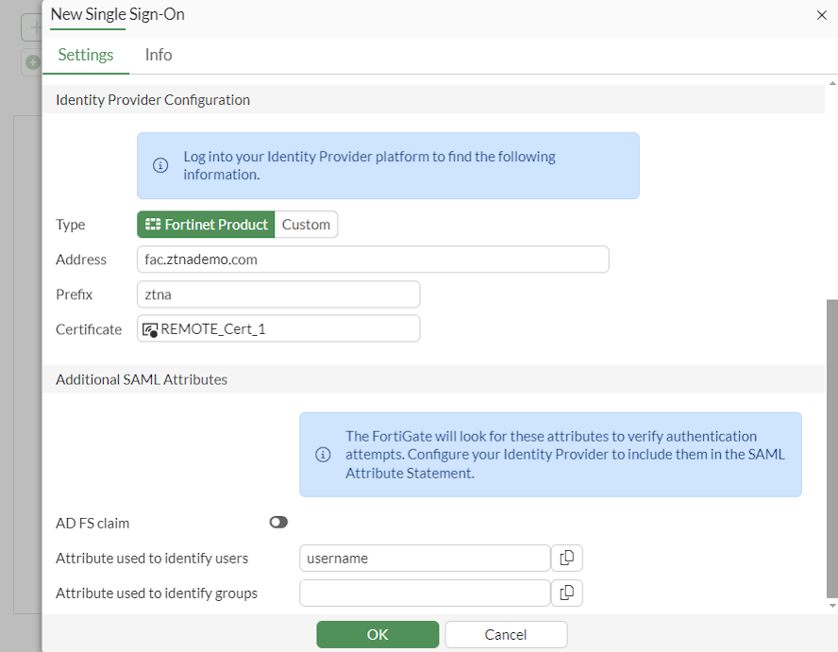
Task: Click the Address input field
Action: (x=373, y=259)
